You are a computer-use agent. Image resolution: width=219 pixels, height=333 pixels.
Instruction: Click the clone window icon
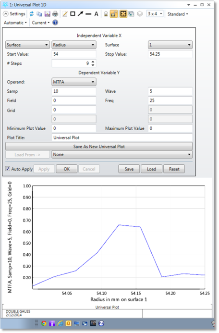point(132,14)
